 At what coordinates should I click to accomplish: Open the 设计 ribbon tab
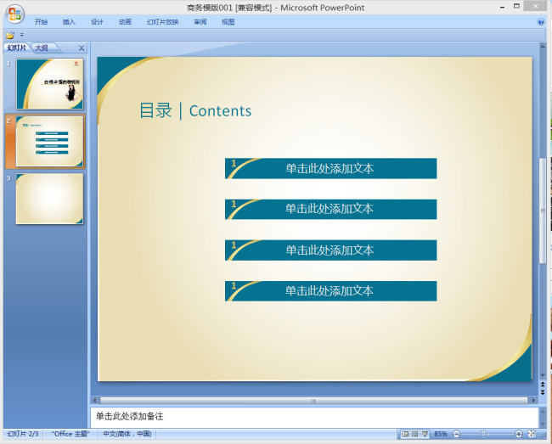pyautogui.click(x=97, y=22)
